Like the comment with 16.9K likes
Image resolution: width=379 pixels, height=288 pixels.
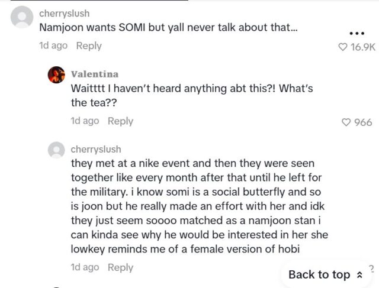342,47
